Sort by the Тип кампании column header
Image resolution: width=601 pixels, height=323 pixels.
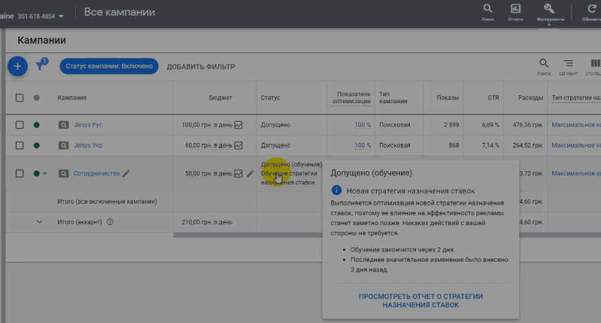(393, 98)
